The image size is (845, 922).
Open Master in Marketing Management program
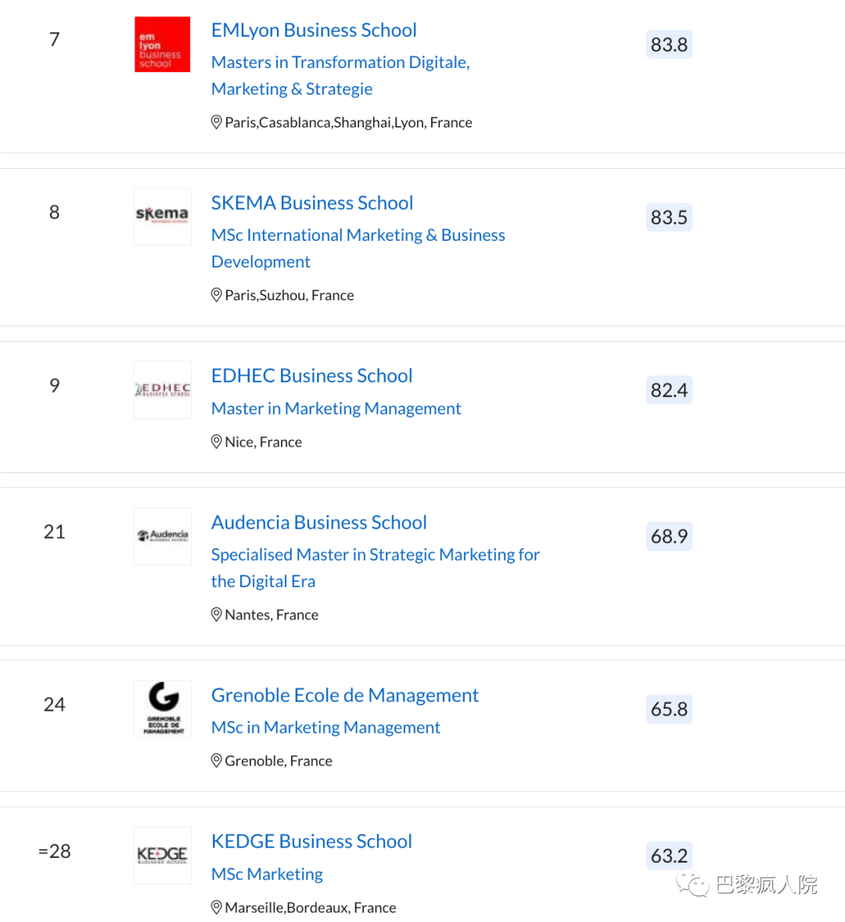click(x=336, y=408)
